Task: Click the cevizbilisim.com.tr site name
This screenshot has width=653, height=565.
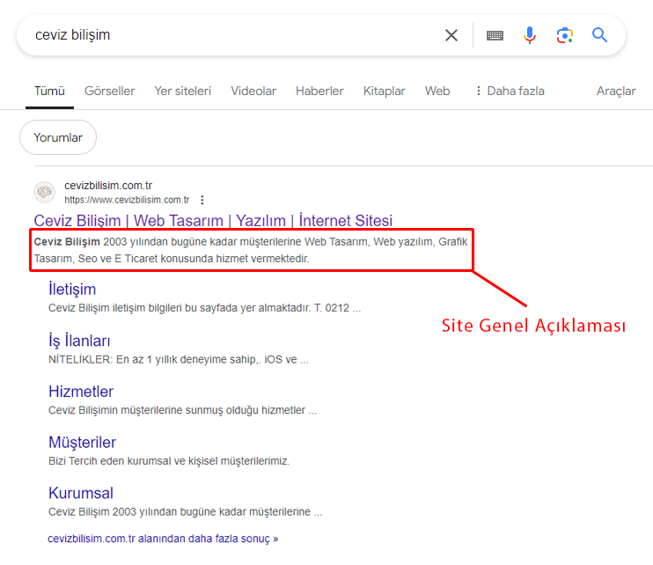Action: [x=108, y=186]
